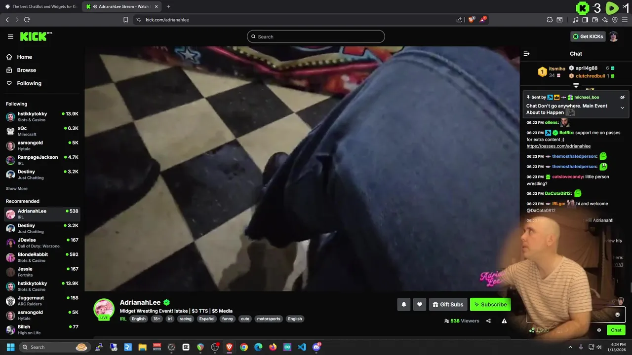Expand the gift leaderboard arrow below itsmiho
Viewport: 632px width, 355px height.
pyautogui.click(x=576, y=85)
